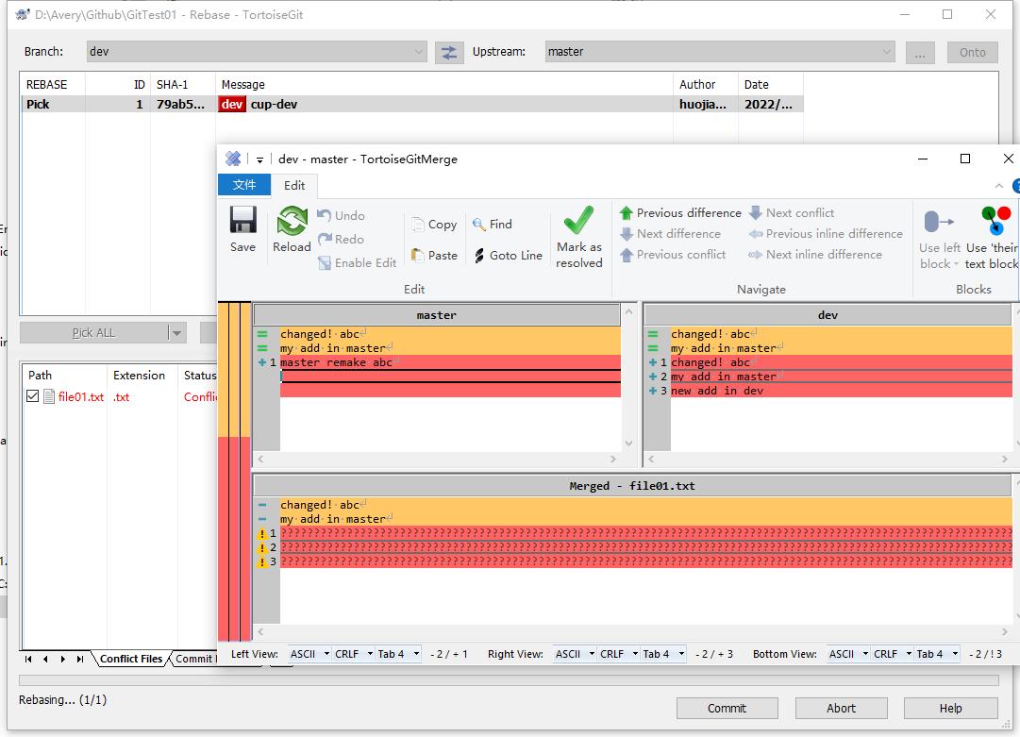Screen dimensions: 1020x737
Task: Click conflicted line 1 in the Merged pane
Action: (646, 533)
